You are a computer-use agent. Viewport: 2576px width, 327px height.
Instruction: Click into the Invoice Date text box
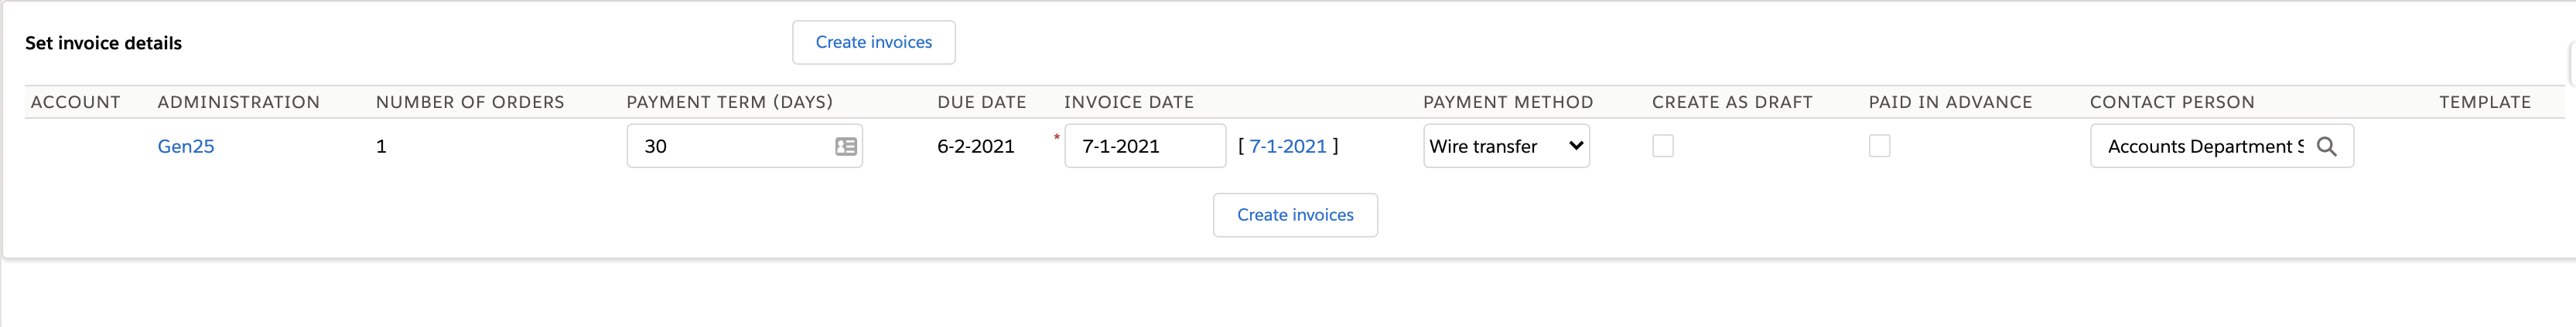[1144, 147]
